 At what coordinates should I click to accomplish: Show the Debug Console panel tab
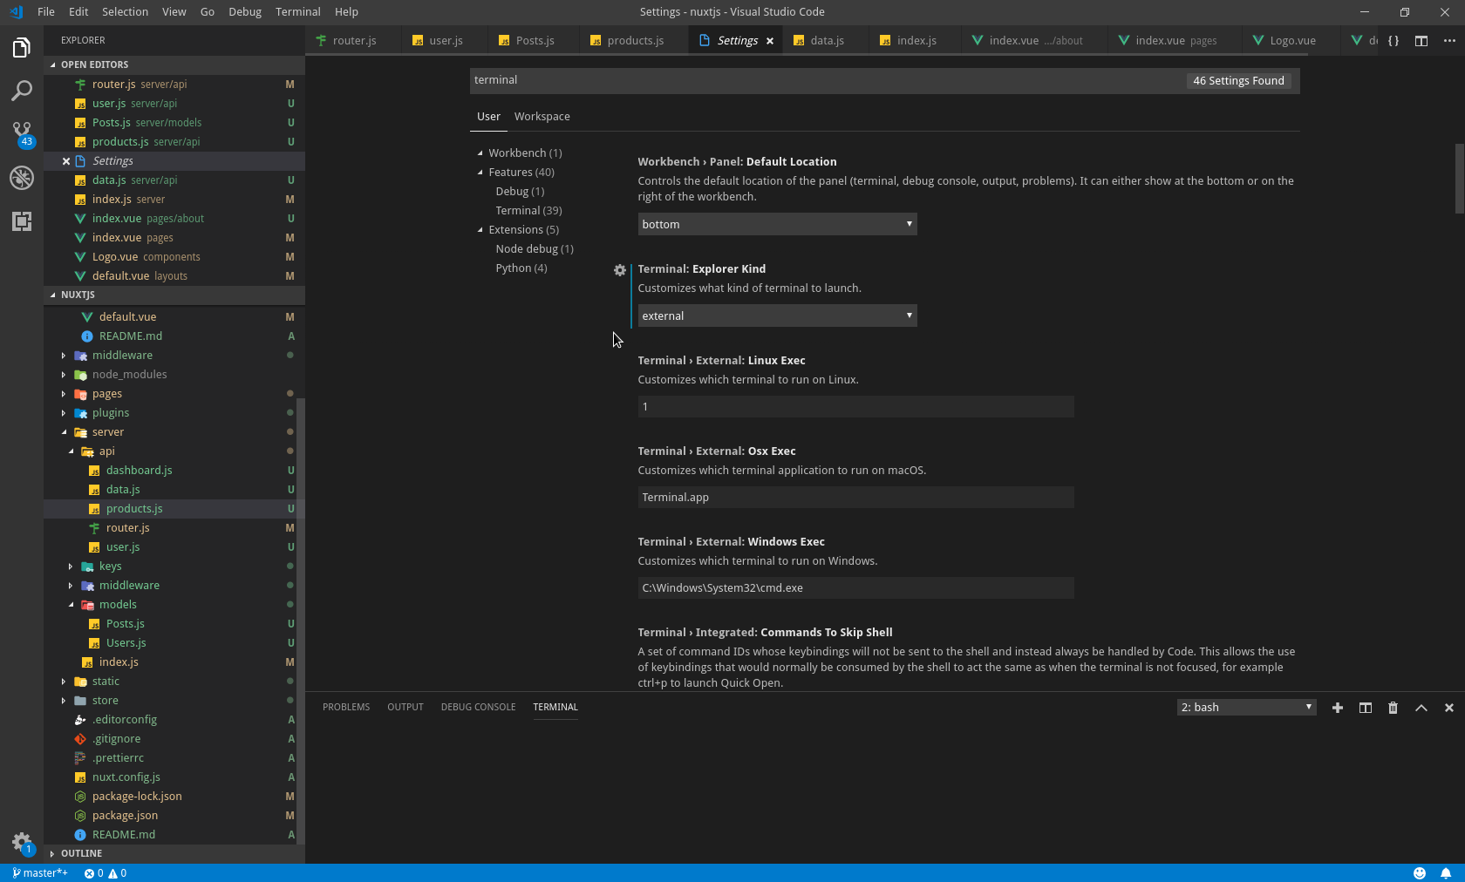click(478, 708)
